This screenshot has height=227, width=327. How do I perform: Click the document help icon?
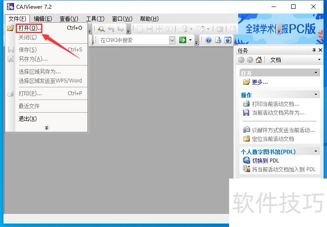[x=218, y=40]
